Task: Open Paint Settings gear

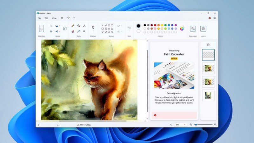Action: coord(215,18)
